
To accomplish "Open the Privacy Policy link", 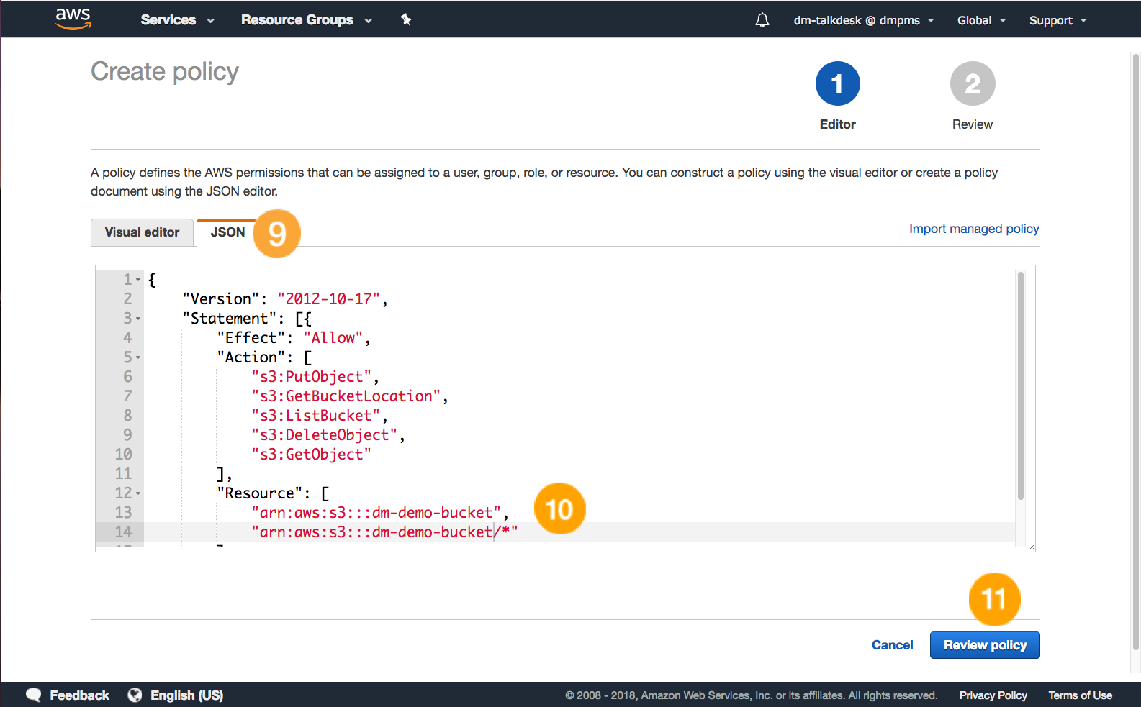I will coord(993,695).
